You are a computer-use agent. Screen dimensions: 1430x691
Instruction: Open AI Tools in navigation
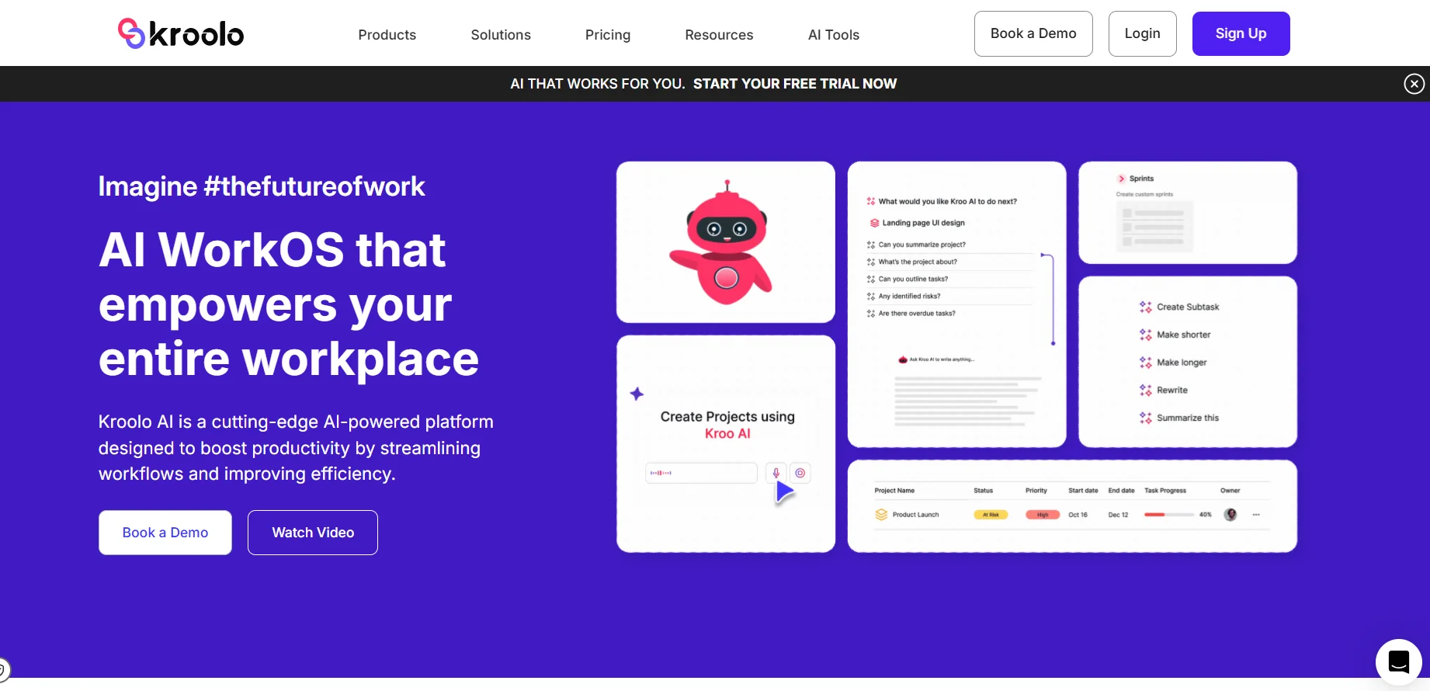834,35
